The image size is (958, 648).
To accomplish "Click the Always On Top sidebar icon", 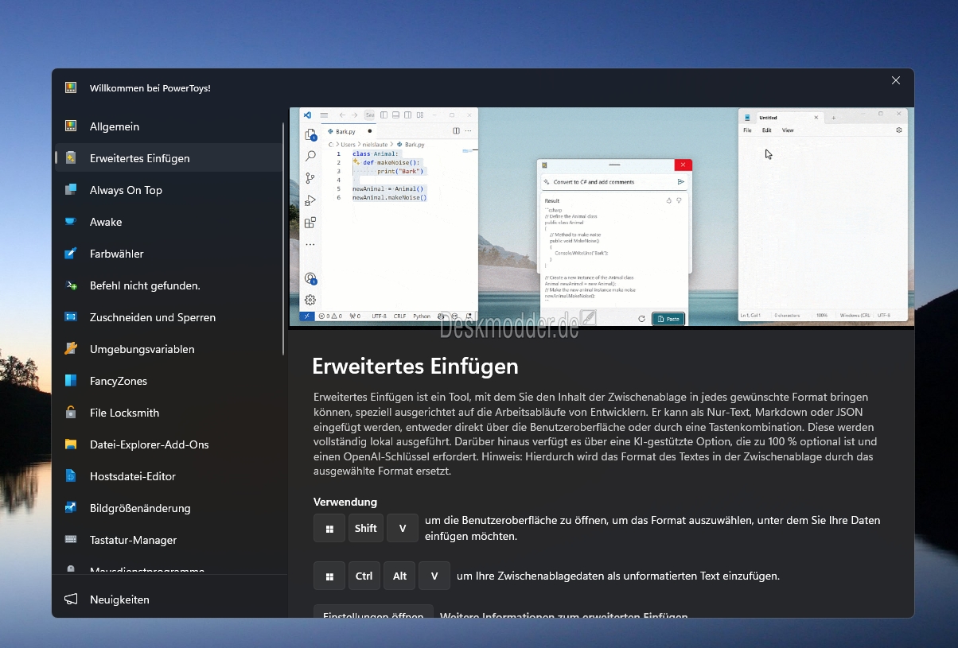I will tap(71, 190).
